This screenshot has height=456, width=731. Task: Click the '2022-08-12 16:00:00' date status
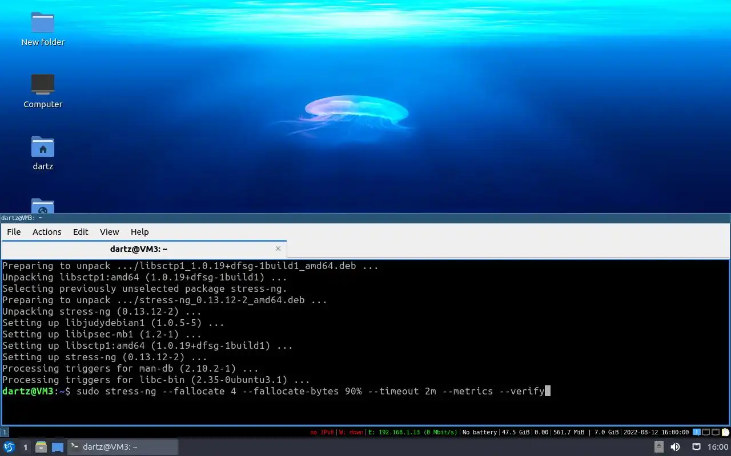click(x=656, y=432)
